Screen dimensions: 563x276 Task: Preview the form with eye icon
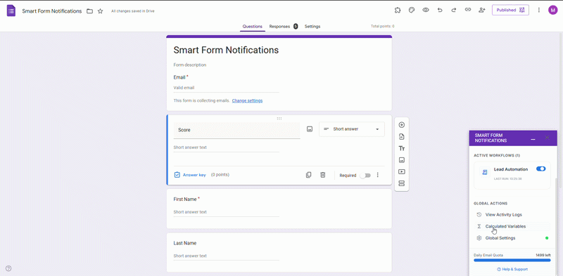click(x=426, y=10)
